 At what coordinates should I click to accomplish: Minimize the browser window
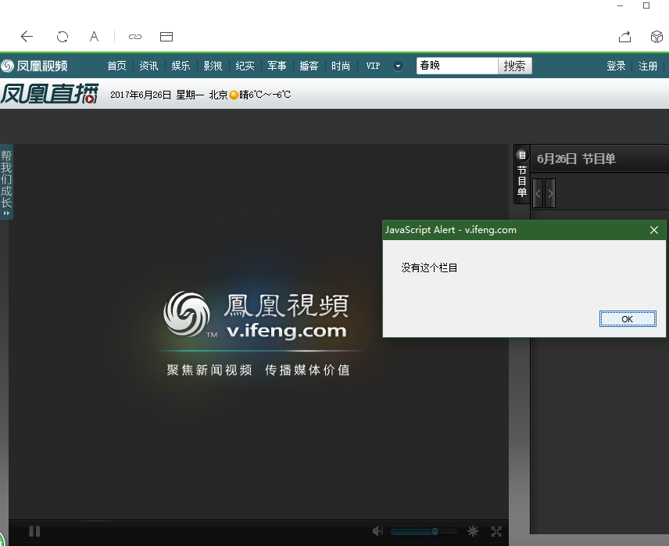pos(620,5)
